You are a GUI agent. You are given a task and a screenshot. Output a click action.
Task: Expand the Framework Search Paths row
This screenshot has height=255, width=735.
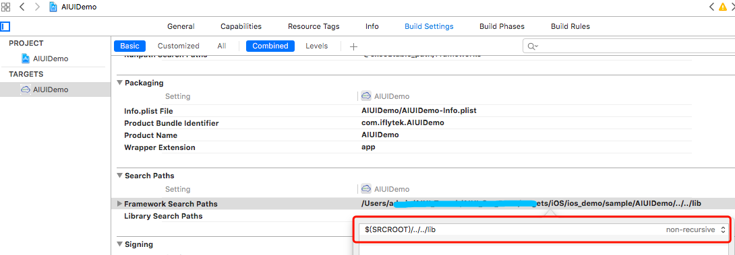pyautogui.click(x=119, y=204)
